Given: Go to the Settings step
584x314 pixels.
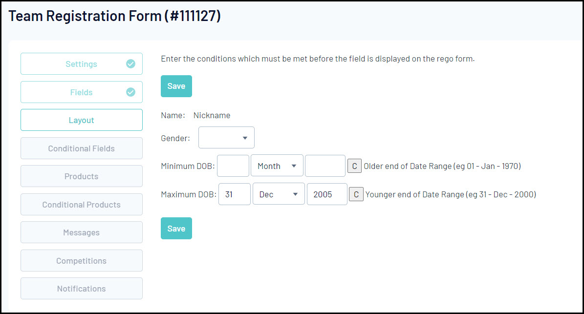Looking at the screenshot, I should [x=81, y=64].
